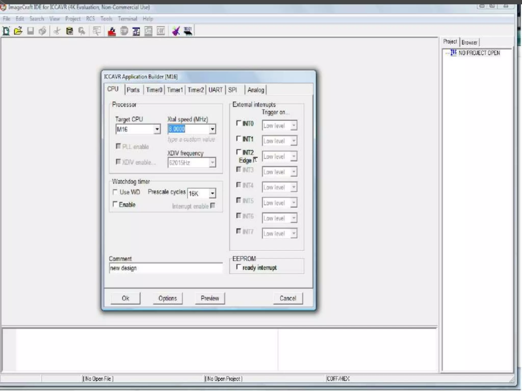Switch to the Timer0 tab

click(x=154, y=90)
